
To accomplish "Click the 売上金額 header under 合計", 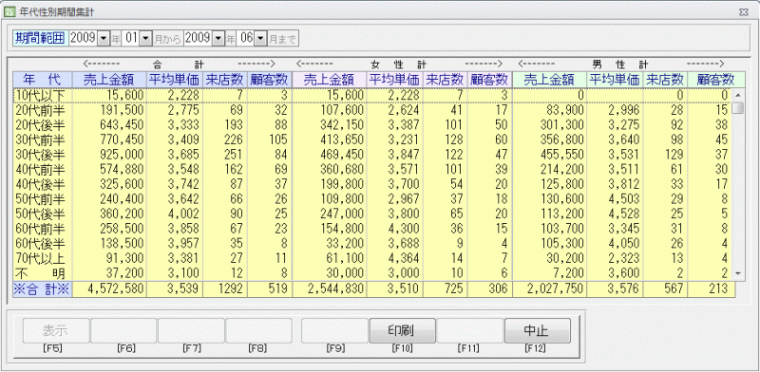I will click(109, 80).
